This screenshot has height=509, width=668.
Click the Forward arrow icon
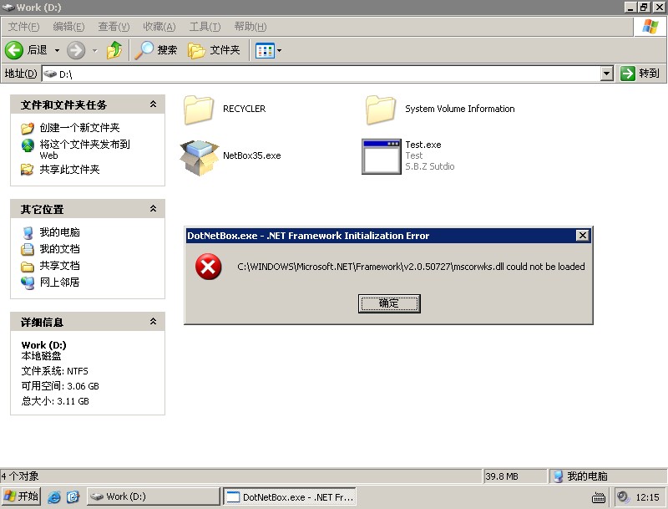(76, 50)
